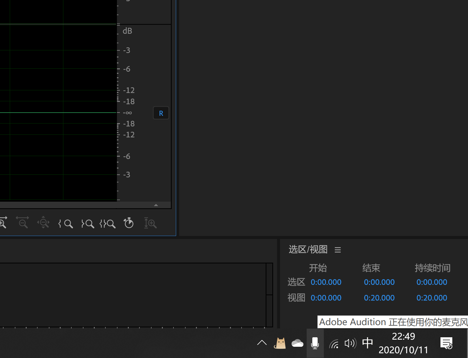Select the 选区/视图 panel tab
Image resolution: width=468 pixels, height=358 pixels.
tap(308, 249)
